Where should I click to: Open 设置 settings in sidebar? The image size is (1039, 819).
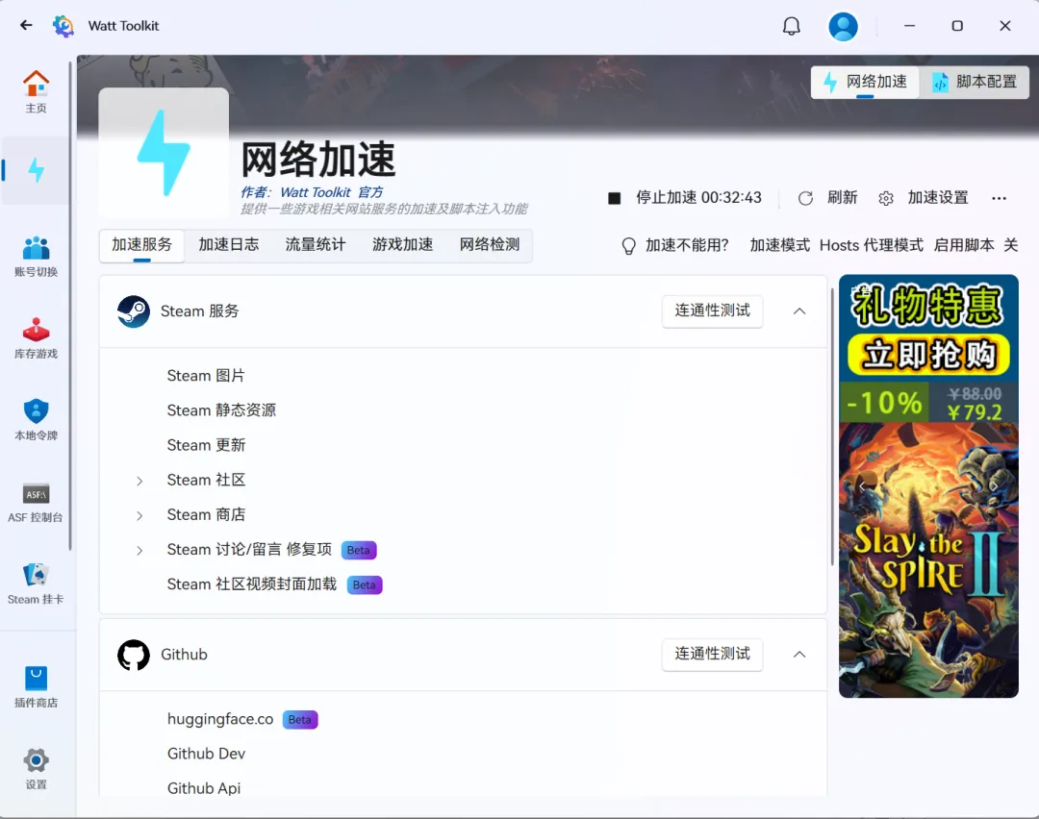click(x=36, y=769)
